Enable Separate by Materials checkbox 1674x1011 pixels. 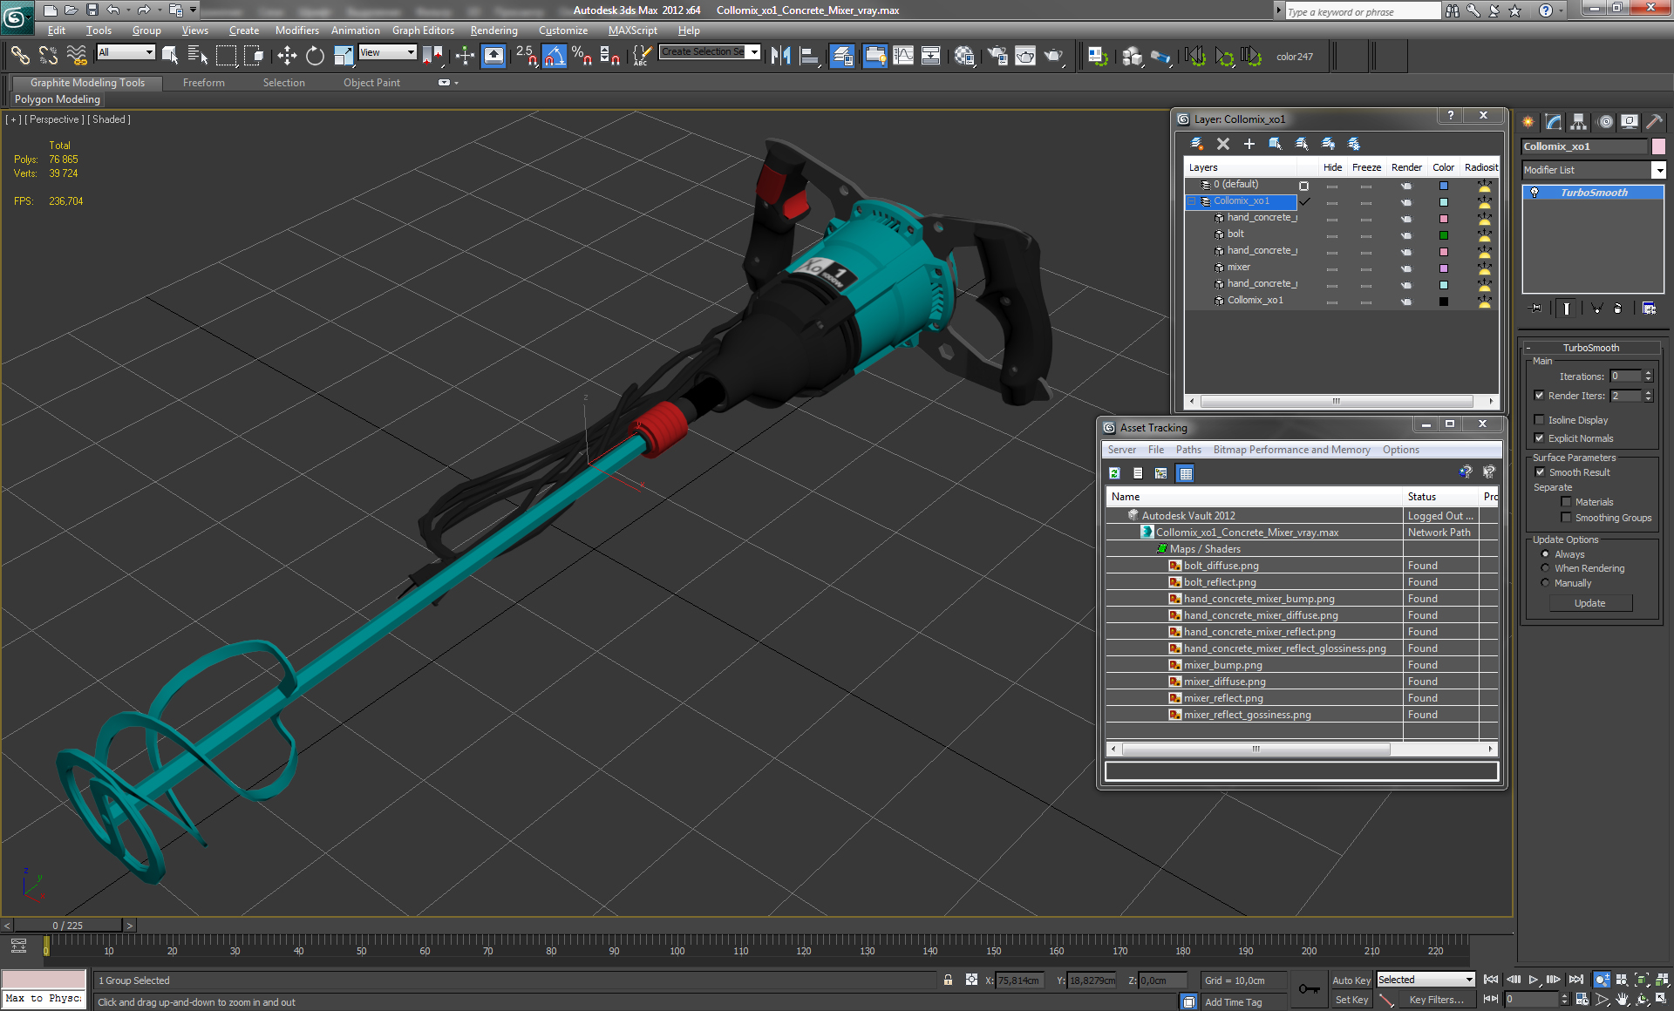1566,501
